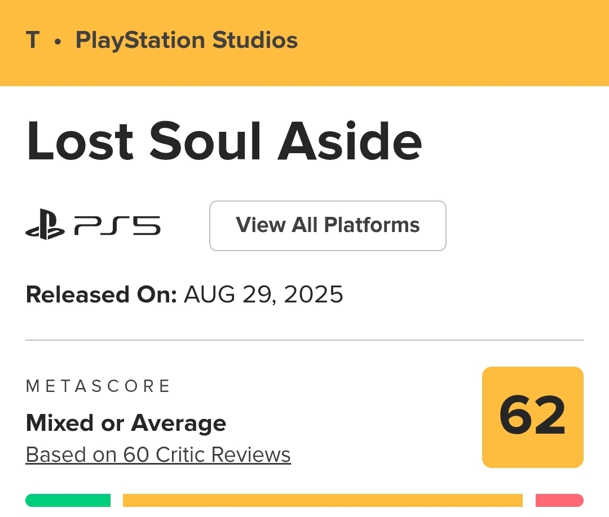Click the AUG 29, 2025 release date
609x517 pixels.
coord(263,295)
